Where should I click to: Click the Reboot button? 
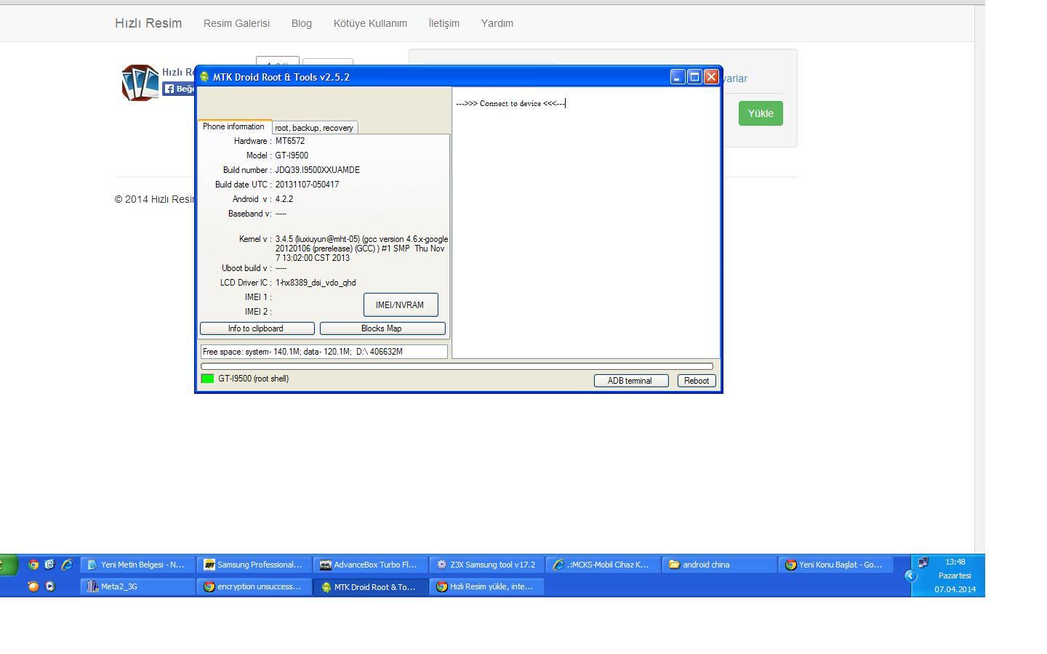[696, 381]
